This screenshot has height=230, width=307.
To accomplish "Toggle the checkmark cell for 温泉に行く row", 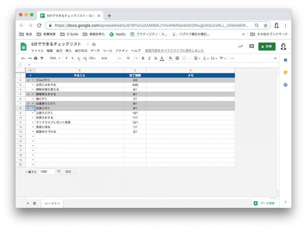I will tap(28, 108).
